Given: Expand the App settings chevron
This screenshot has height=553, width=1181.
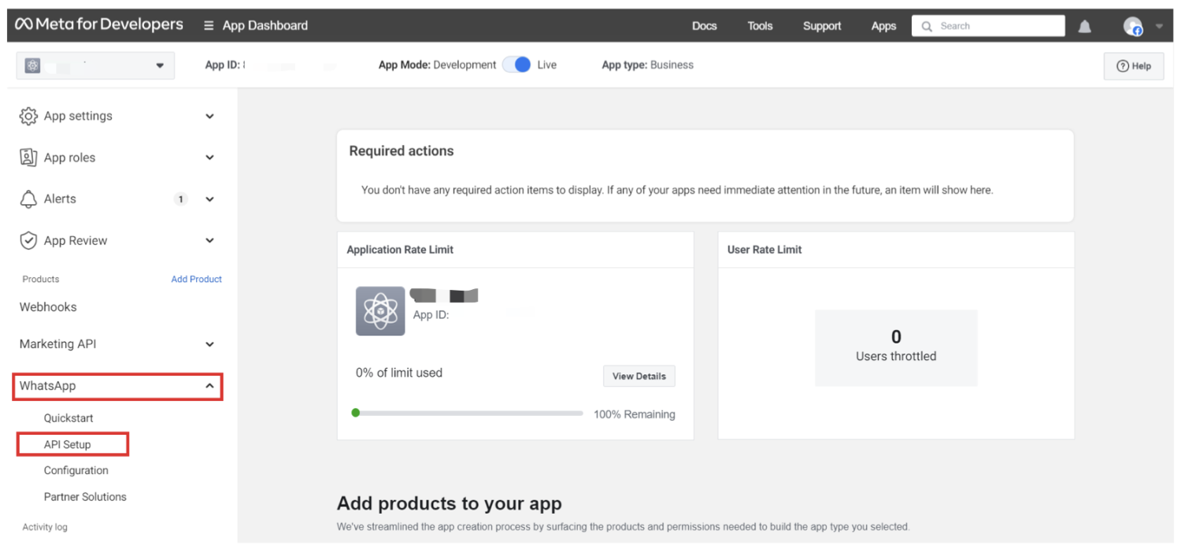Looking at the screenshot, I should pyautogui.click(x=209, y=117).
